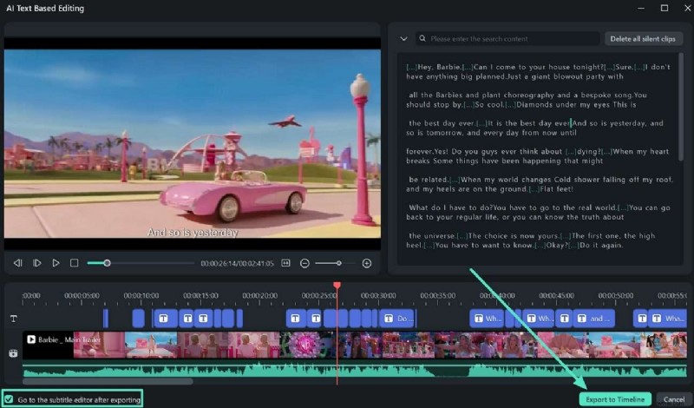The height and width of the screenshot is (408, 694).
Task: Zoom out the timeline with the minus icon
Action: 304,263
